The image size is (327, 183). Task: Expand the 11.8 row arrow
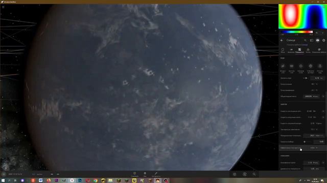[x=323, y=117]
